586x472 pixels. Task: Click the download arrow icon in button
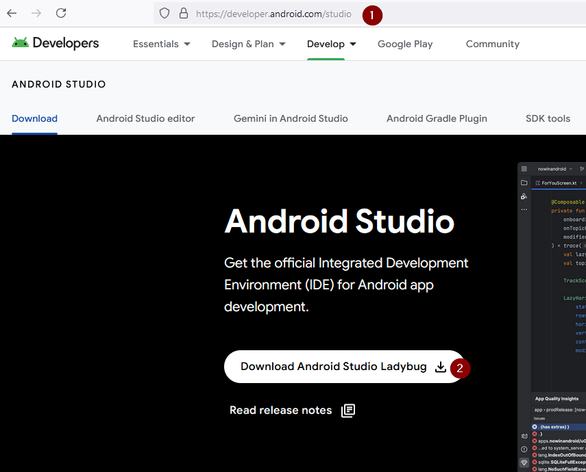441,367
